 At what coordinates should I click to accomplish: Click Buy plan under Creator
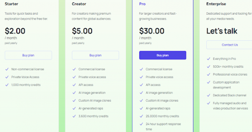[95, 55]
